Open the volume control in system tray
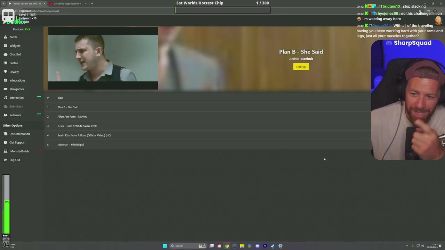This screenshot has width=445, height=250. click(x=422, y=246)
